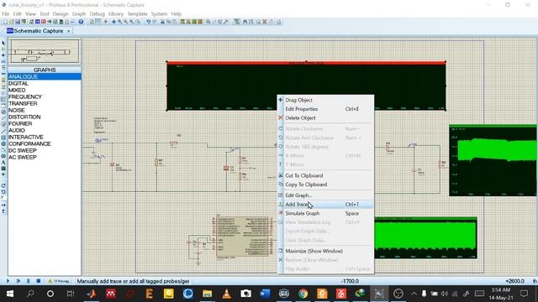Pause the running simulation
Image resolution: width=538 pixels, height=302 pixels.
28,281
